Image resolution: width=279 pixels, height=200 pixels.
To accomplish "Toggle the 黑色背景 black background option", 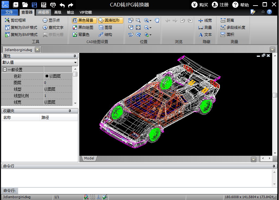I will (x=85, y=20).
